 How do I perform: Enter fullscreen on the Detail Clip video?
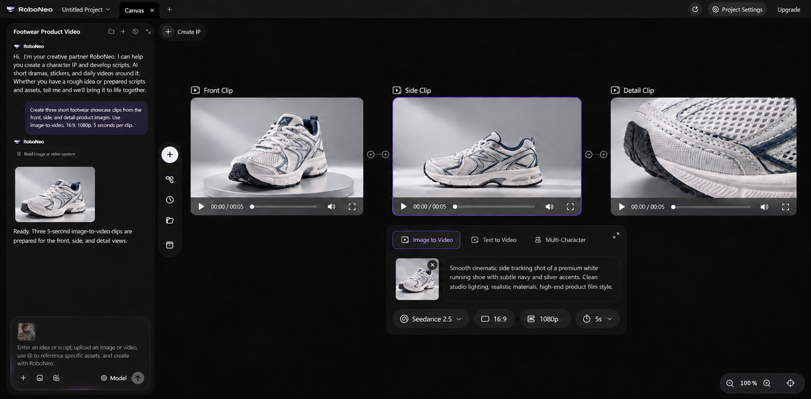click(786, 206)
